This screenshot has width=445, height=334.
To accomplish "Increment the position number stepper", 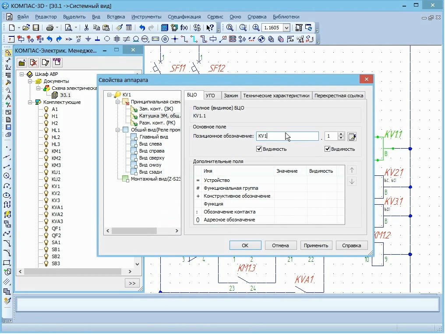I will tap(341, 134).
